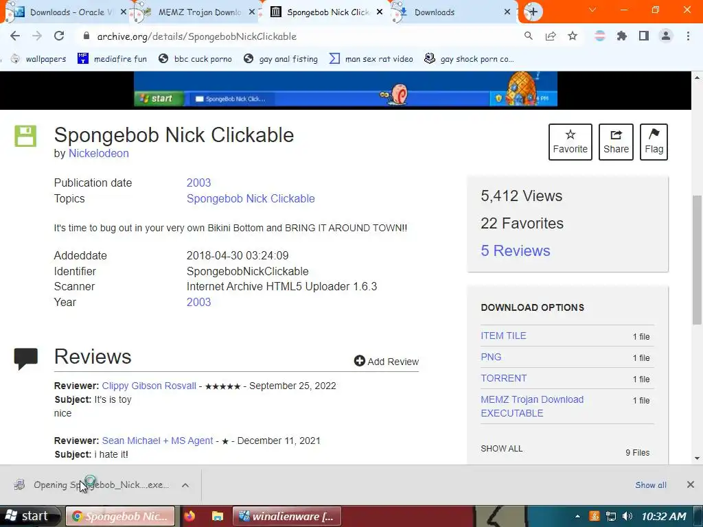703x527 pixels.
Task: Bookmark this page with the star icon
Action: [x=573, y=36]
